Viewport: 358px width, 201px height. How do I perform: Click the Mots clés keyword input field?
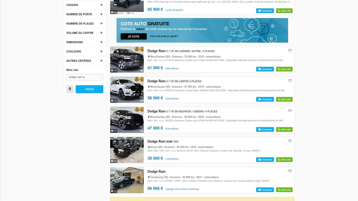point(85,77)
